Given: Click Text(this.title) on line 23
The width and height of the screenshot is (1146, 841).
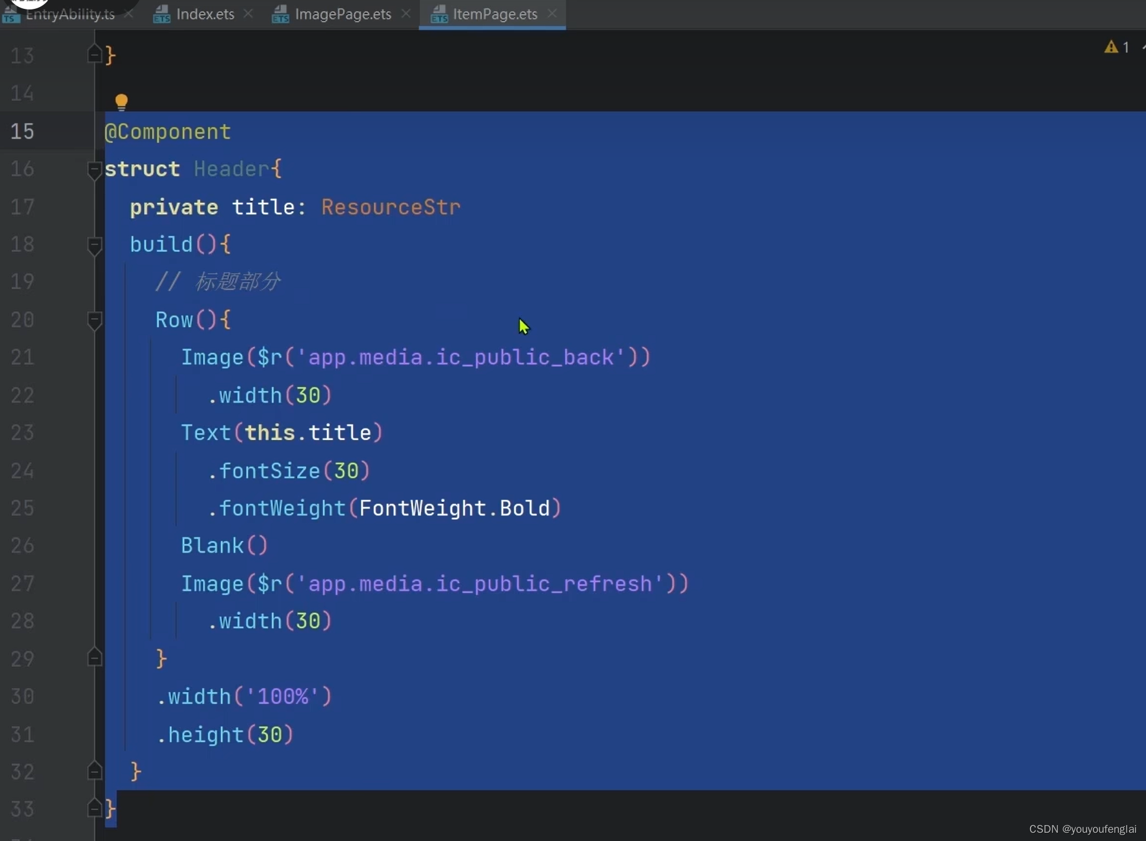Looking at the screenshot, I should 282,433.
